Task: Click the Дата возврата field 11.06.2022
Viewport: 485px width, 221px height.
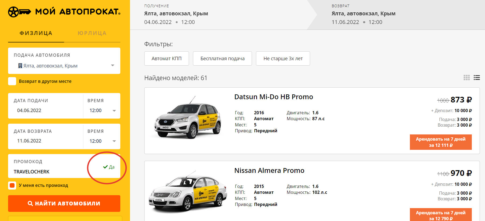Action: [x=46, y=137]
